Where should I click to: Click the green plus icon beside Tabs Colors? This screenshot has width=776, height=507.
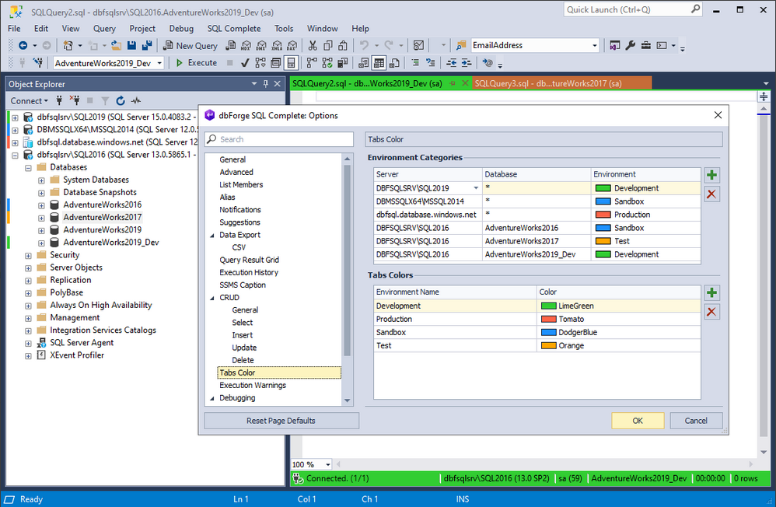click(711, 292)
